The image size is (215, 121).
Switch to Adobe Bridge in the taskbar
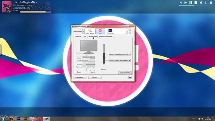pos(26,119)
